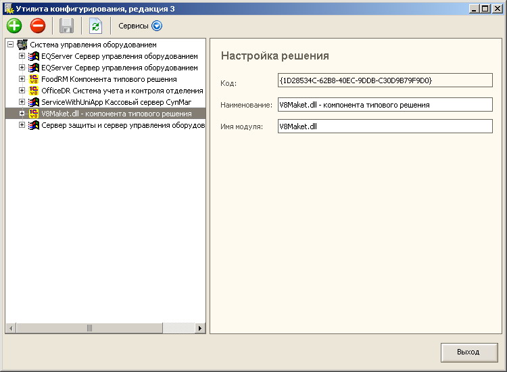Select Сервер защиты и сервер управления item

pyautogui.click(x=122, y=125)
